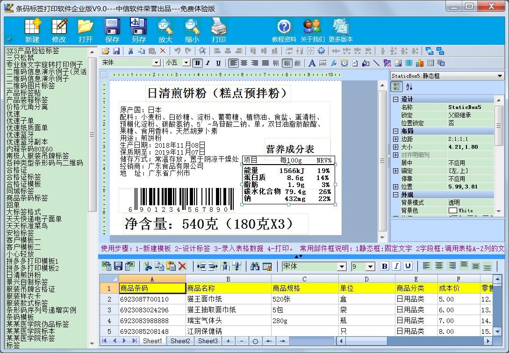Toggle underline in the spreadsheet toolbar
The width and height of the screenshot is (509, 353).
pos(408,267)
